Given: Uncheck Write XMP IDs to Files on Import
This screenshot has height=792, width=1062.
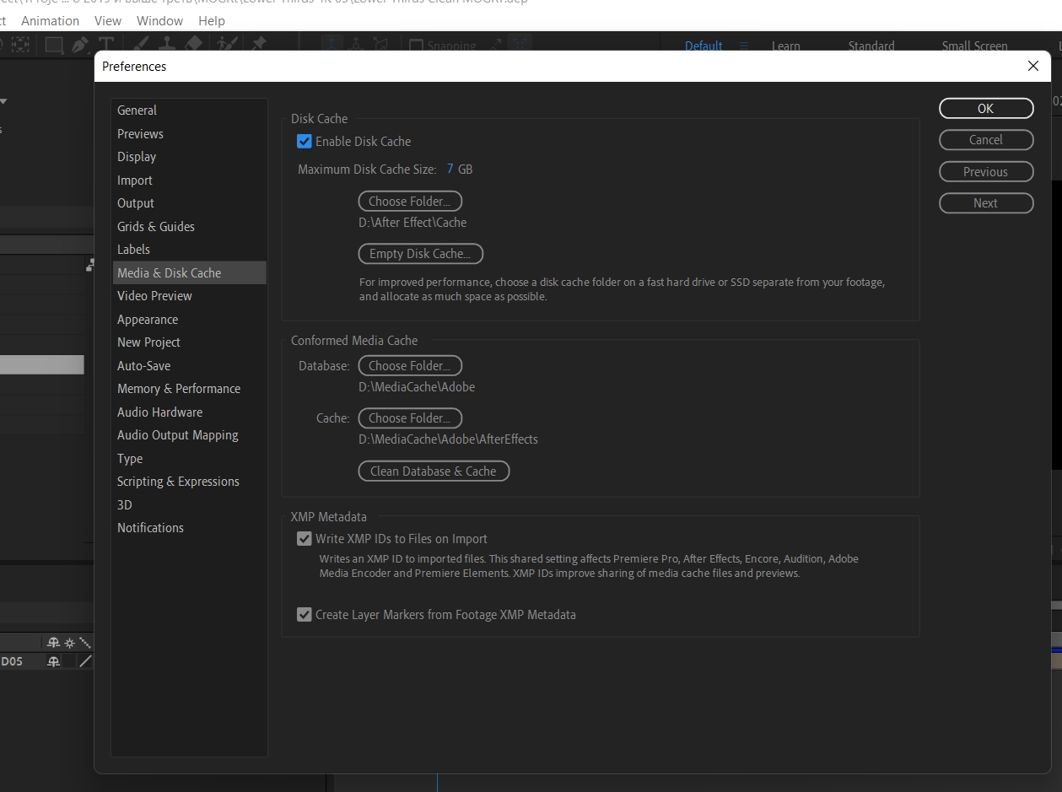Looking at the screenshot, I should tap(305, 539).
